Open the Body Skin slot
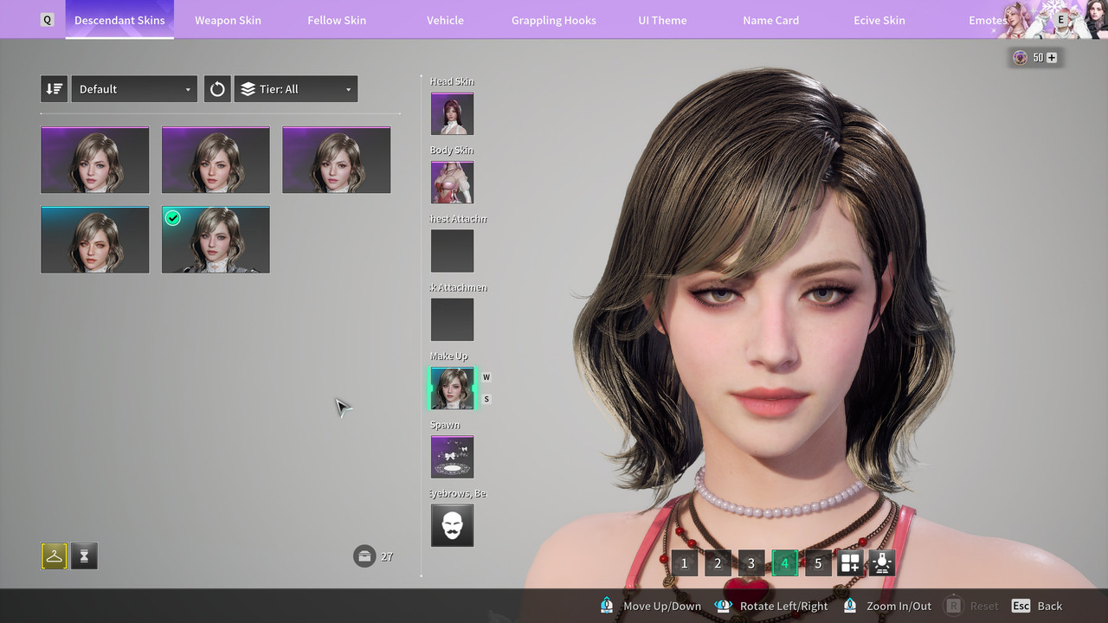Screen dimensions: 1108x623 (x=452, y=182)
